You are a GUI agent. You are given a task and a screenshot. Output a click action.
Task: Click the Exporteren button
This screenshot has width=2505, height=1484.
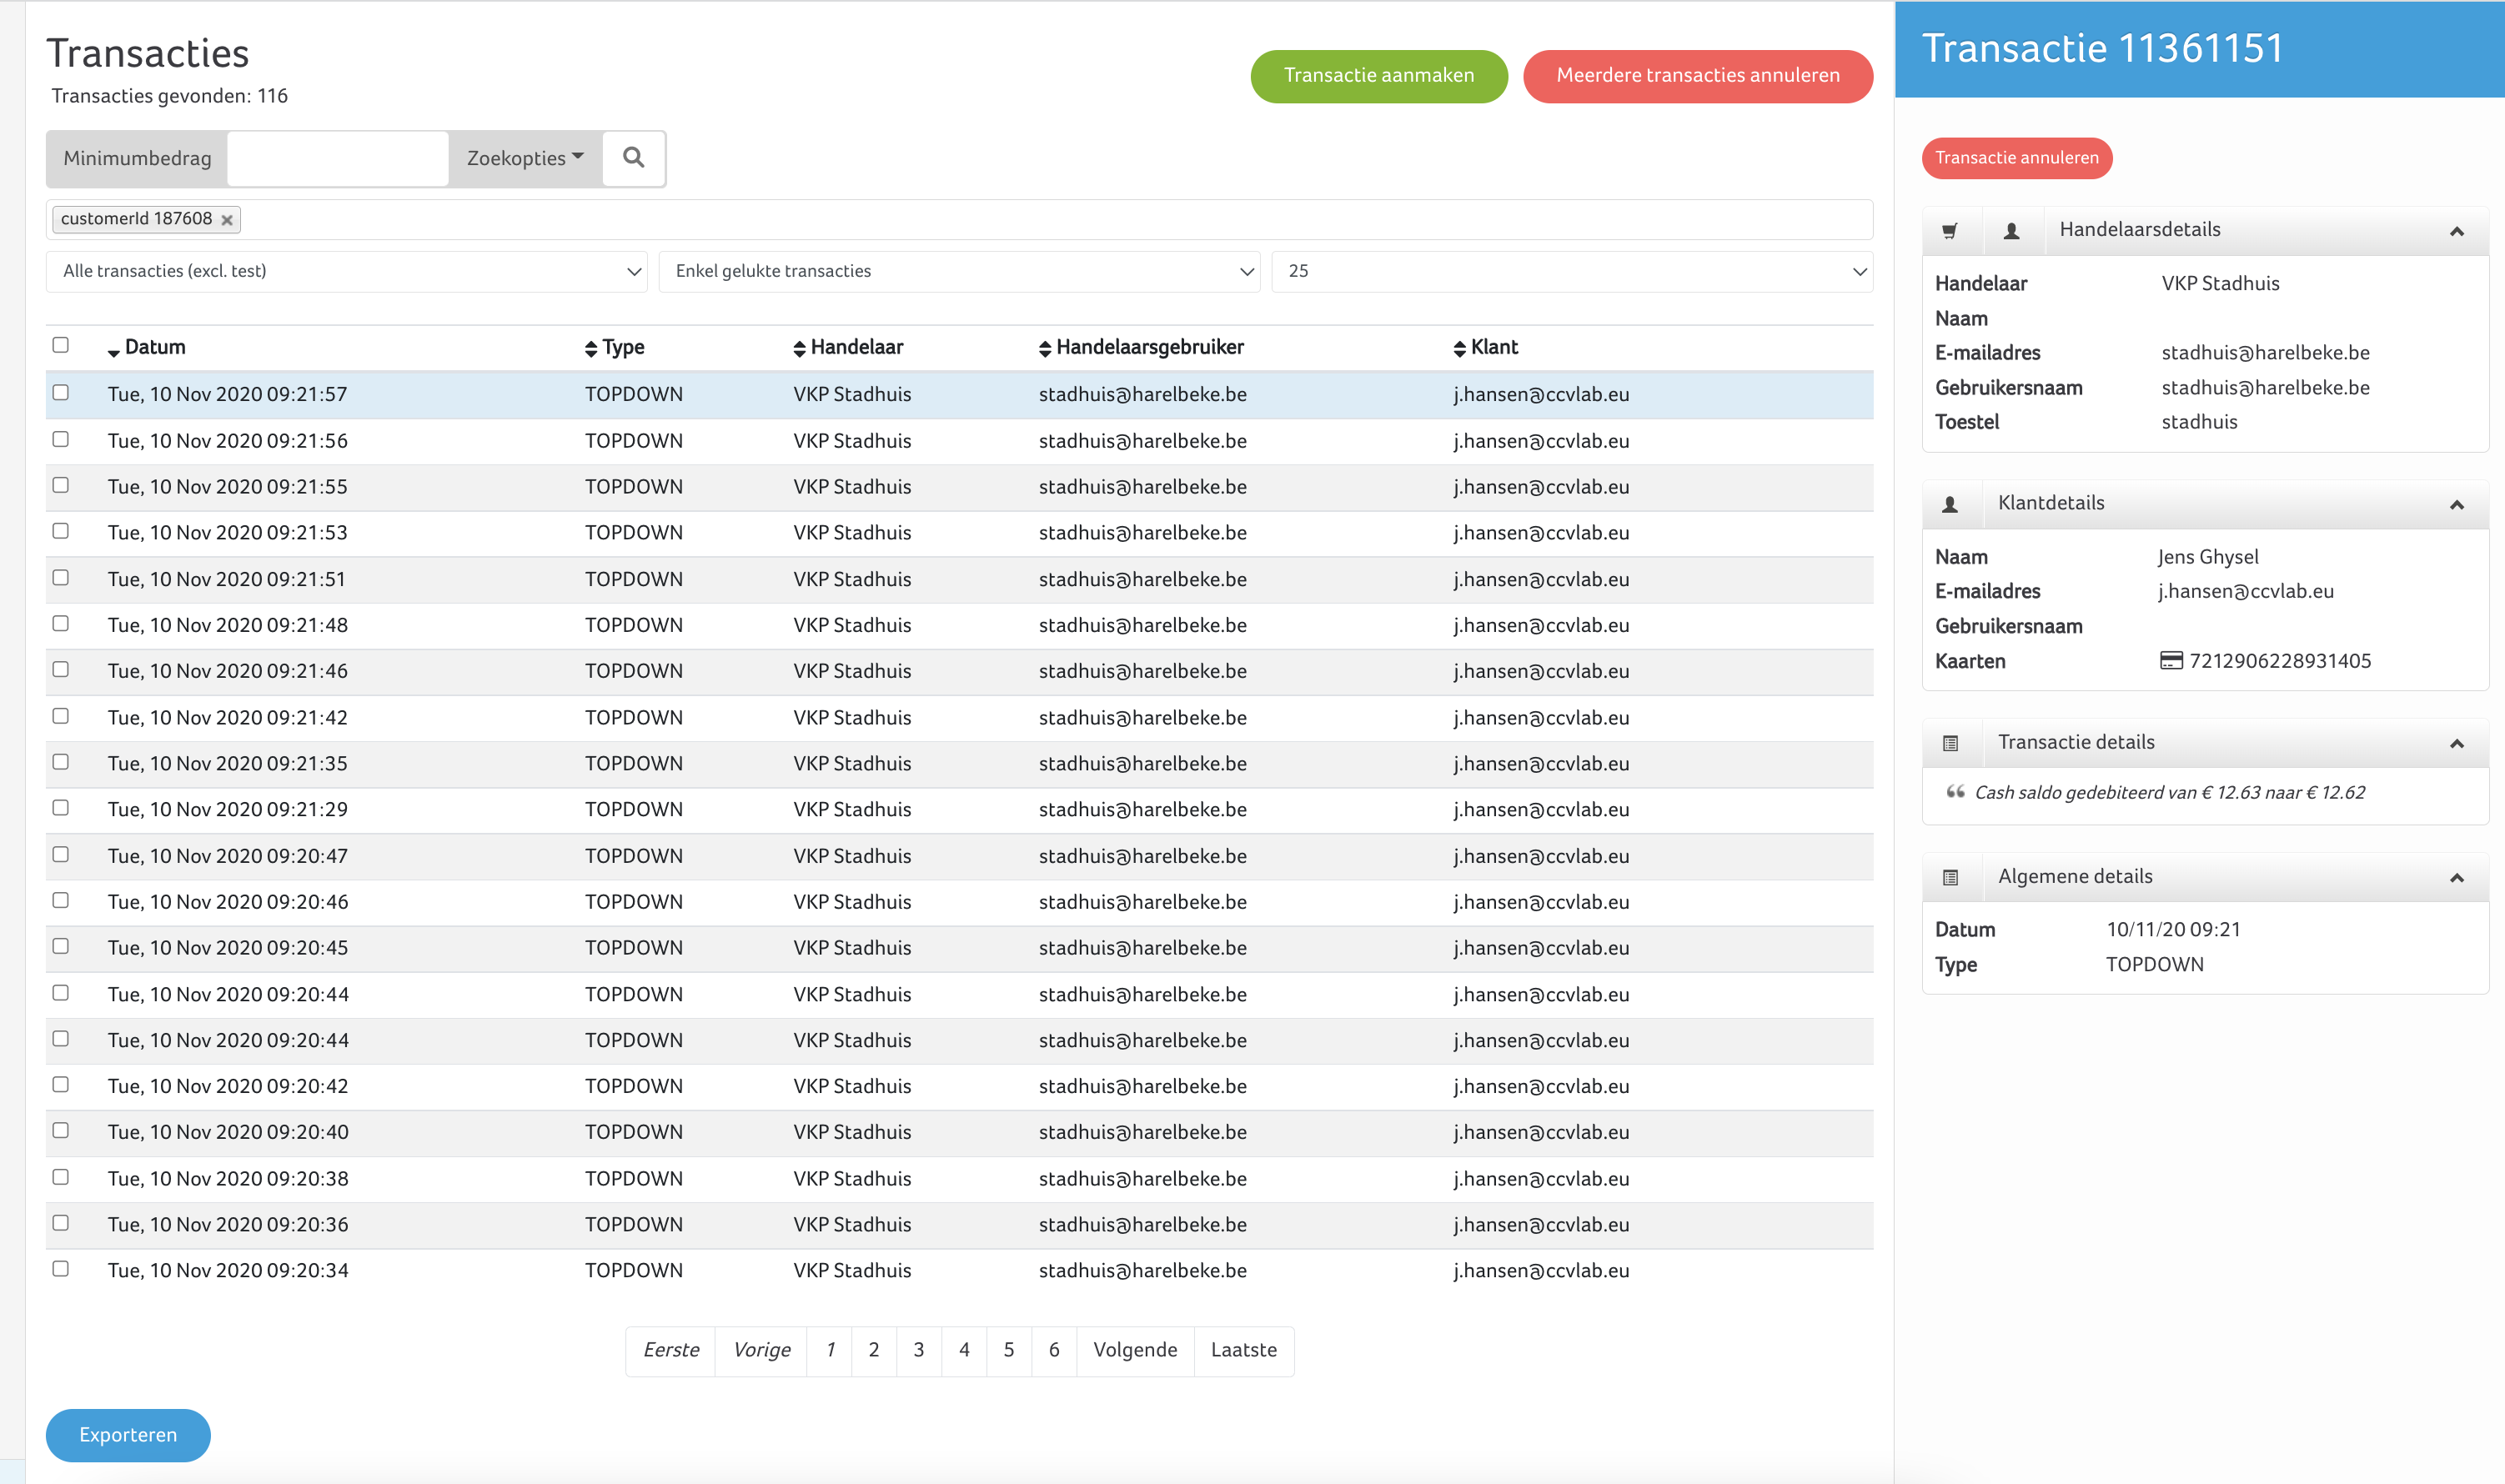coord(128,1435)
